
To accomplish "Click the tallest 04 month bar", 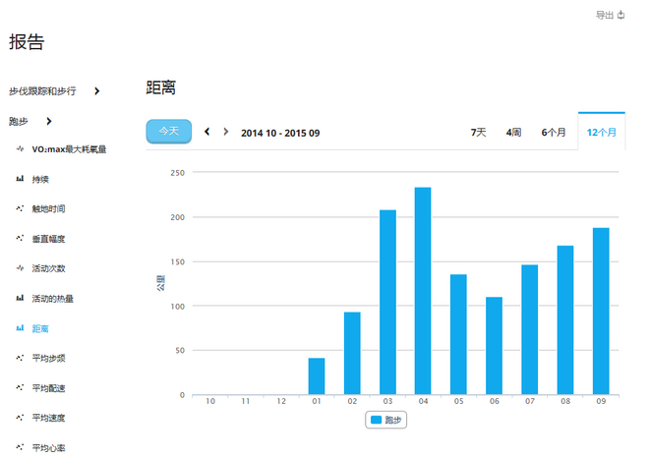I will click(x=423, y=291).
